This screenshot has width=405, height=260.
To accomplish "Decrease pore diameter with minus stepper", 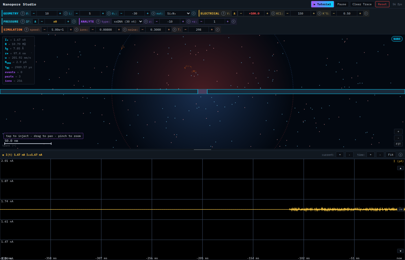I will [x=34, y=13].
